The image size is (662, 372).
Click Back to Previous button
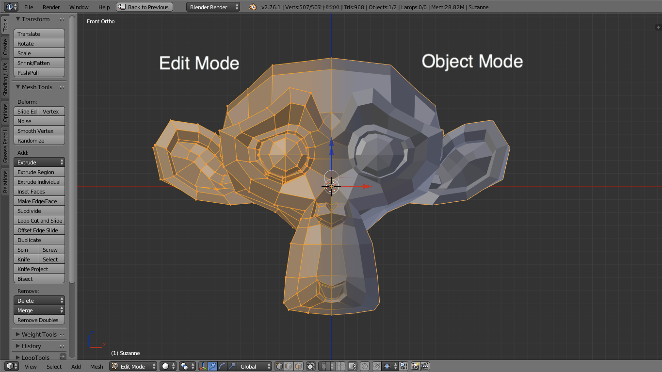145,7
